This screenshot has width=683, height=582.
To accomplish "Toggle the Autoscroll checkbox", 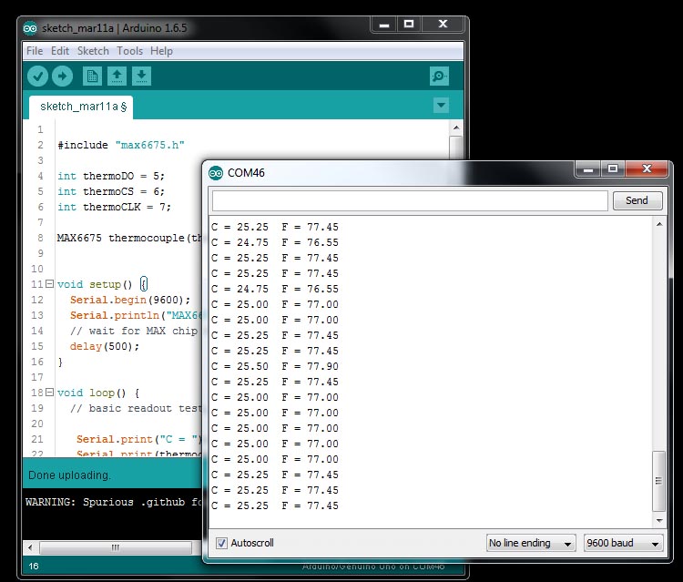I will tap(221, 543).
